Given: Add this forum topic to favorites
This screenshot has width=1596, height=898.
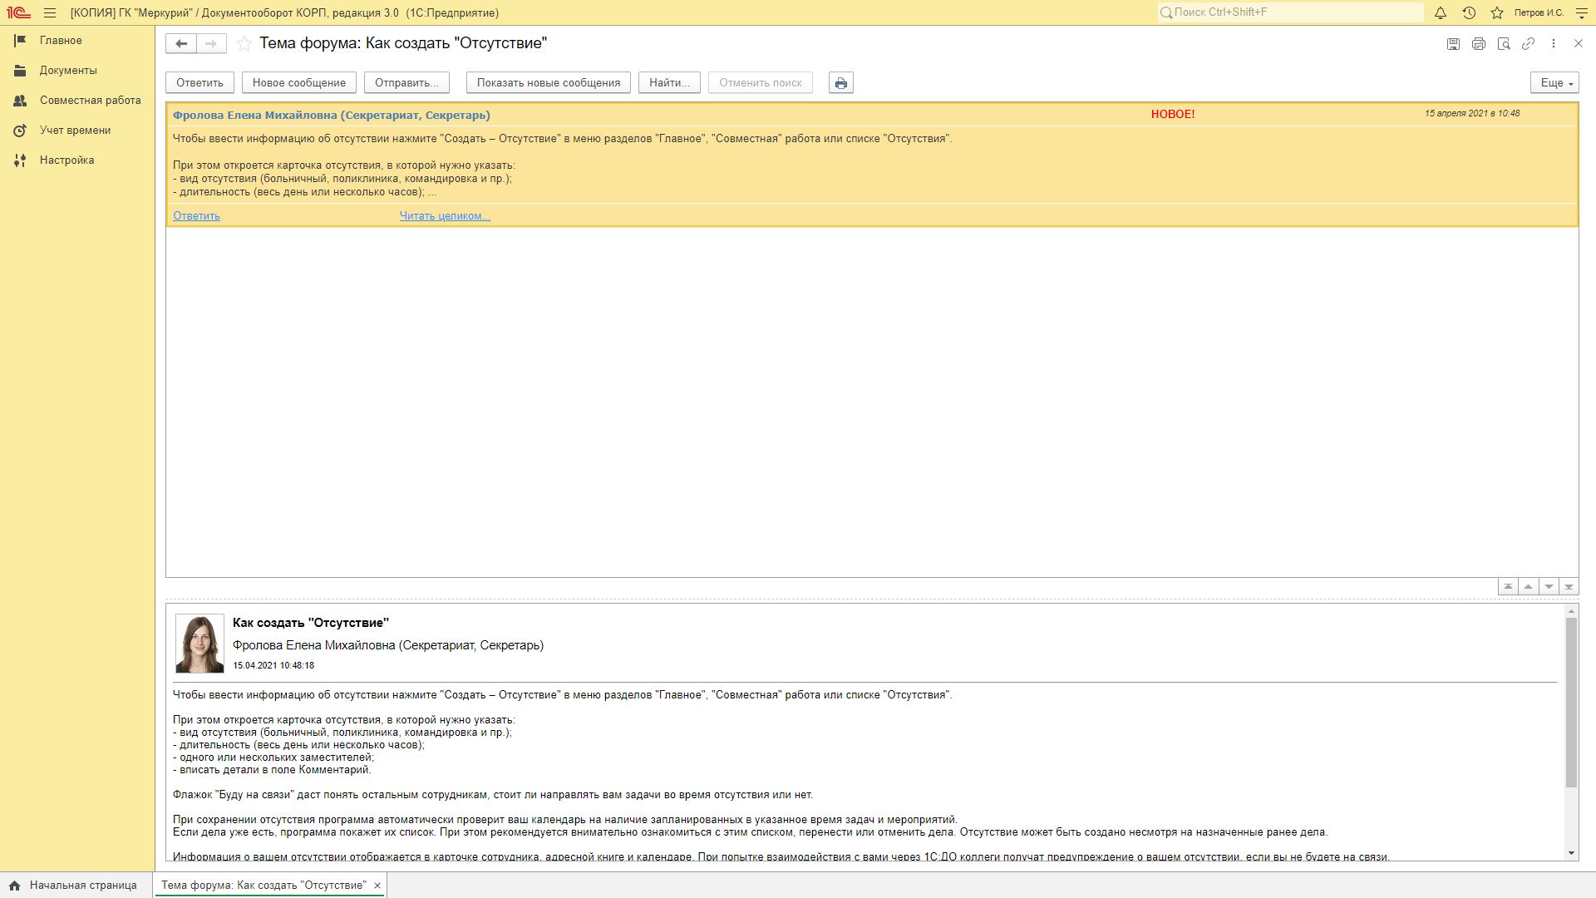Looking at the screenshot, I should tap(244, 44).
